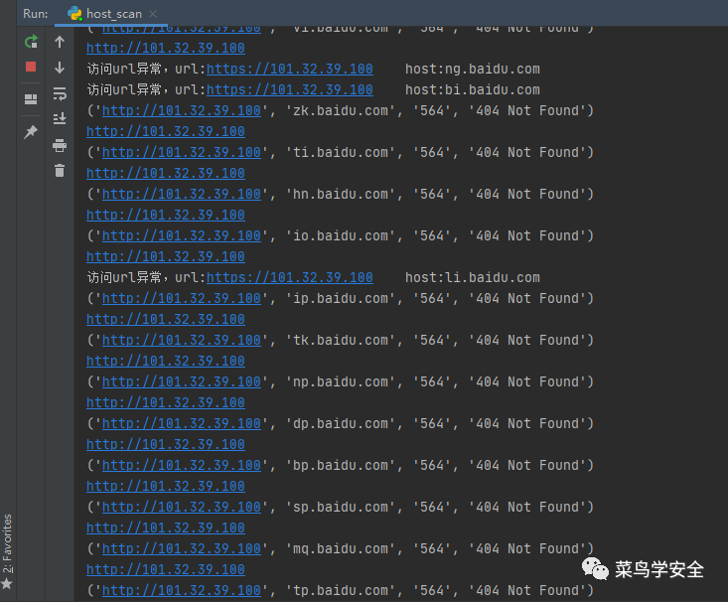The image size is (728, 602).
Task: Stop the running host_scan process
Action: 31,67
